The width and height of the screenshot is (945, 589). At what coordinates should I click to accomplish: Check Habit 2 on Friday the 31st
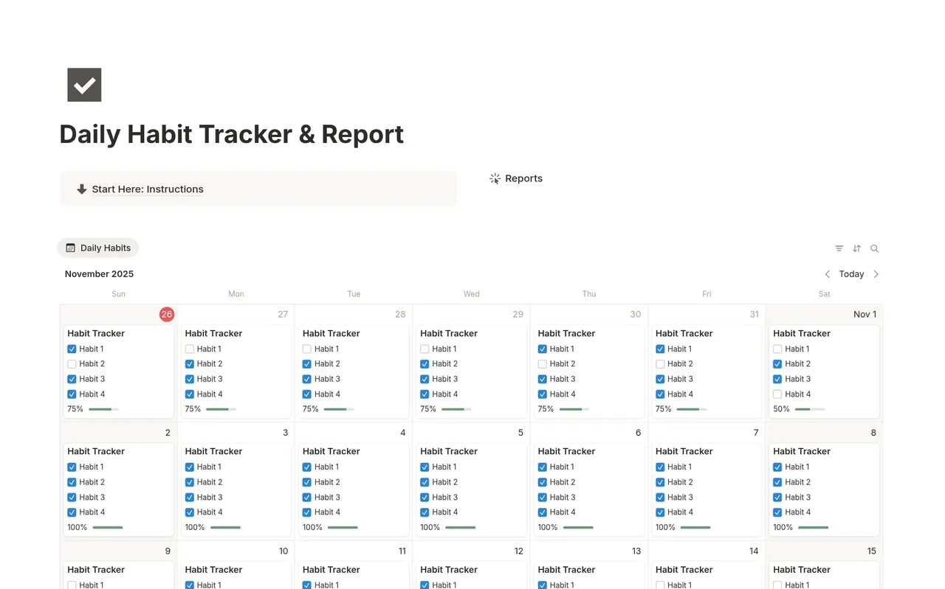click(x=660, y=364)
